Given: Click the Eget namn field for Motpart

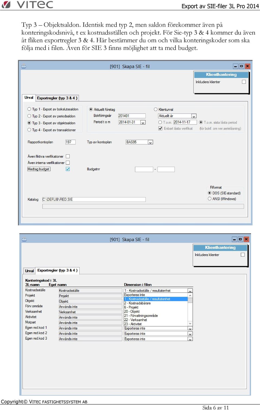Looking at the screenshot, I should 90,323.
